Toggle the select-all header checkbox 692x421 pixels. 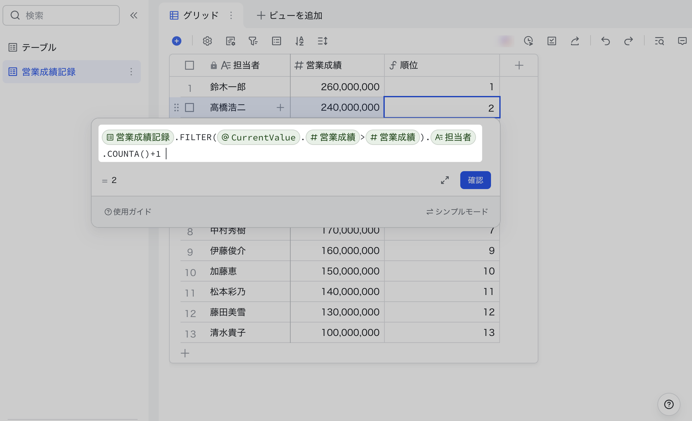(189, 65)
